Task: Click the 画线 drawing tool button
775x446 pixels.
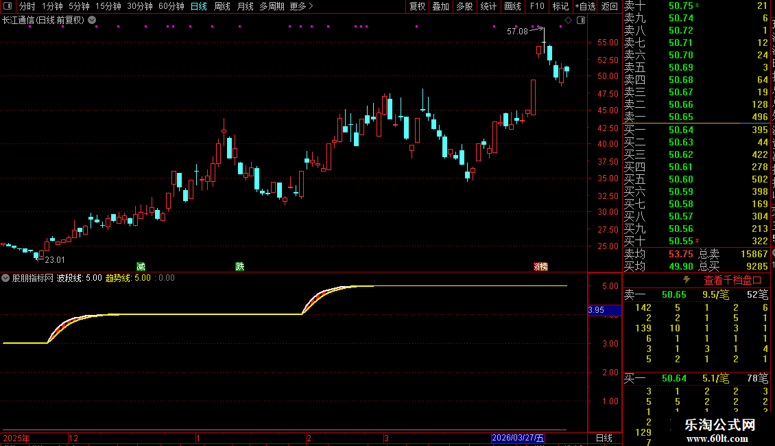Action: (x=512, y=6)
